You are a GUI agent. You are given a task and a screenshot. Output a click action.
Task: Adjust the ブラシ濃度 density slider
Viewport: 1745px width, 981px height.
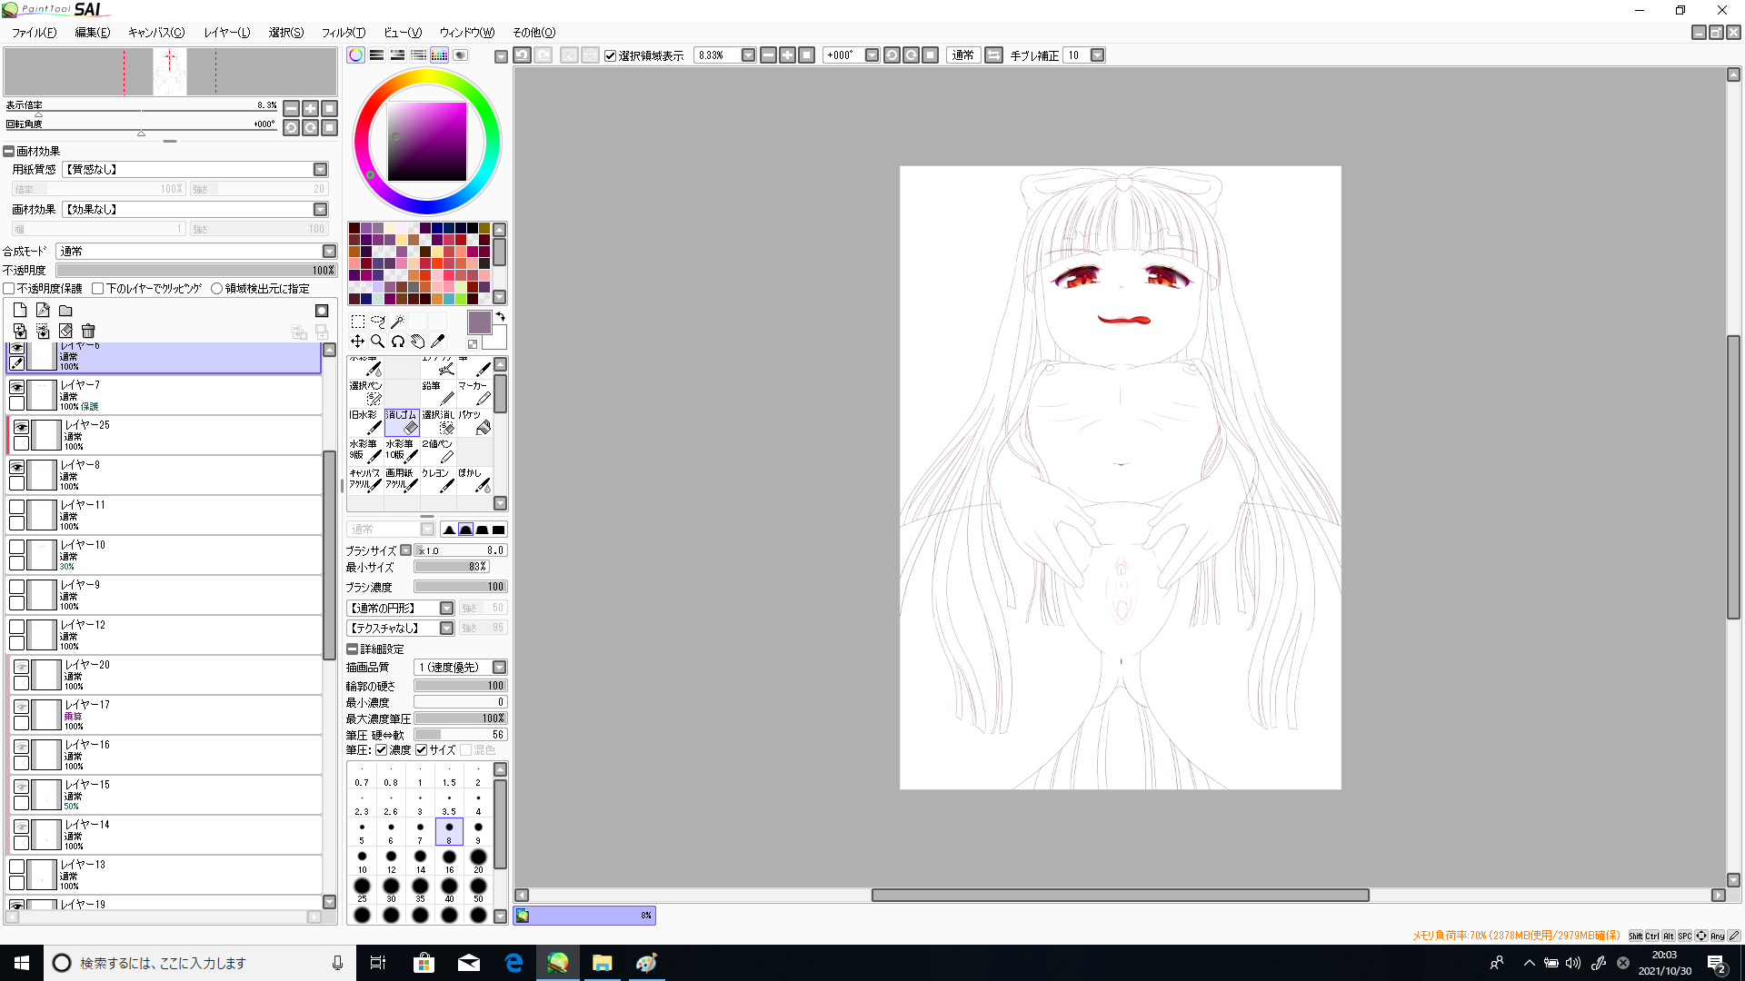pos(460,588)
